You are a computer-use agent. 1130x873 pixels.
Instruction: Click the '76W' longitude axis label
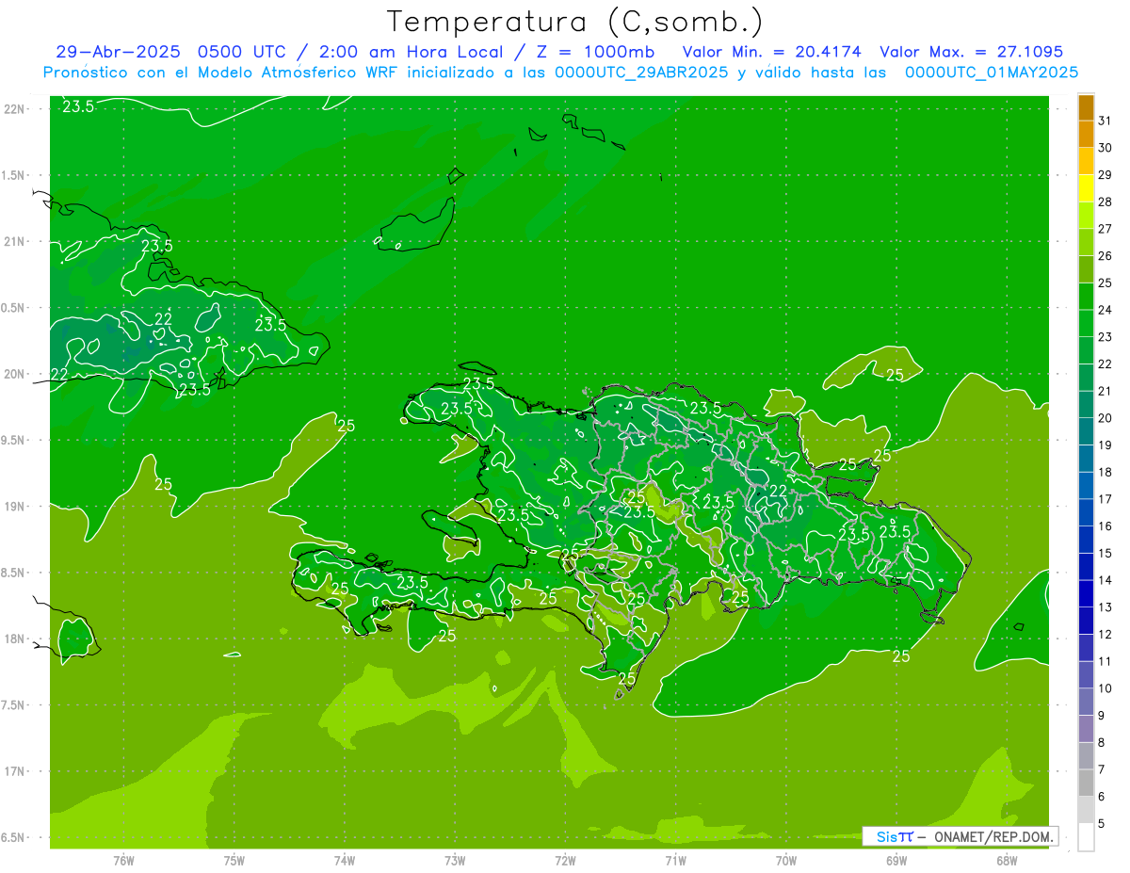[x=123, y=859]
